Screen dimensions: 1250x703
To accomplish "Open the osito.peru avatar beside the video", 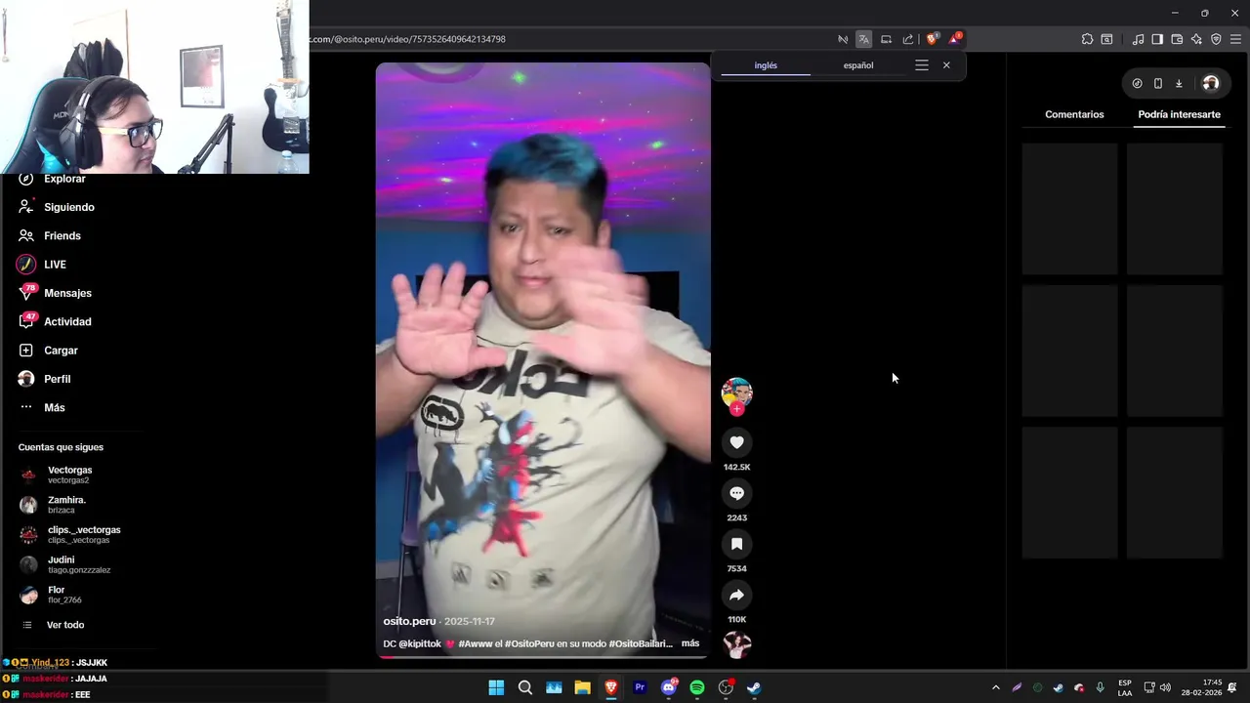I will [x=736, y=393].
